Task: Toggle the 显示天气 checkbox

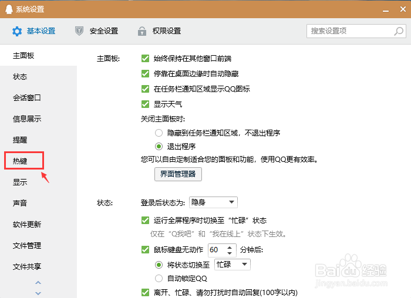Action: pos(145,104)
